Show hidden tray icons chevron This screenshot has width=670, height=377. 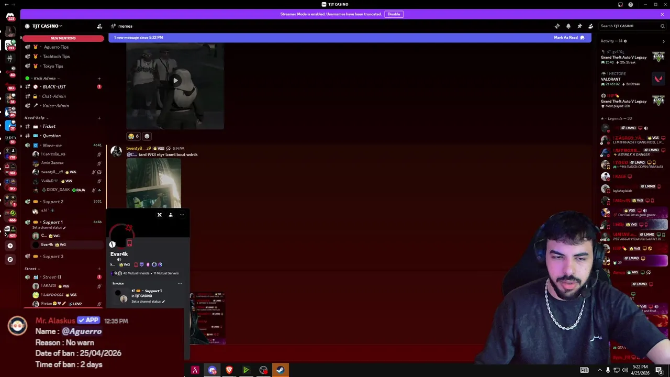pyautogui.click(x=600, y=370)
